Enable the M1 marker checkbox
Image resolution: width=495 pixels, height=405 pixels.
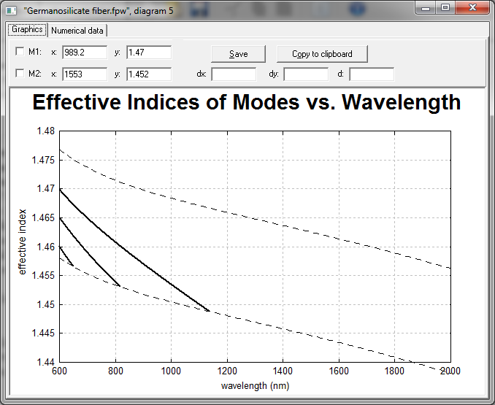tap(20, 51)
